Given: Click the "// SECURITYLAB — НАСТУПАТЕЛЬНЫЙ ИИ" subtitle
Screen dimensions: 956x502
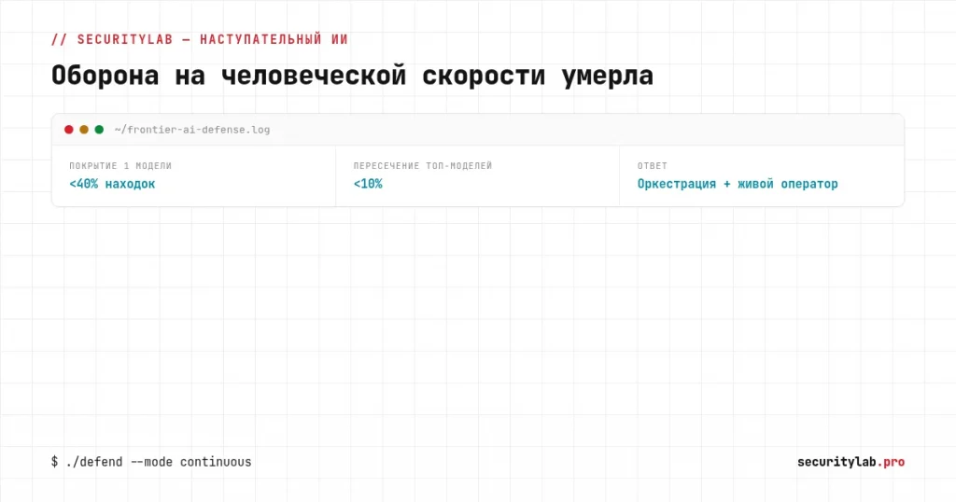Looking at the screenshot, I should click(x=200, y=39).
